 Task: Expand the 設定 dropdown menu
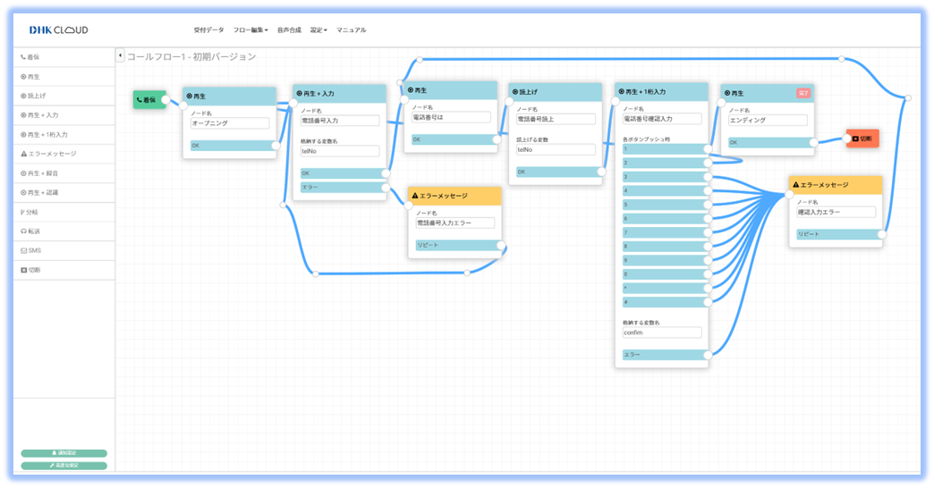(x=318, y=30)
